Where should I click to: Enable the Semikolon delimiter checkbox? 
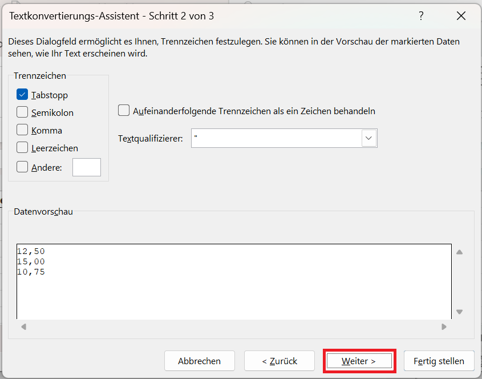[x=22, y=112]
